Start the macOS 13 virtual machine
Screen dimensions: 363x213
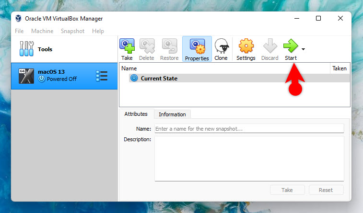pyautogui.click(x=291, y=49)
